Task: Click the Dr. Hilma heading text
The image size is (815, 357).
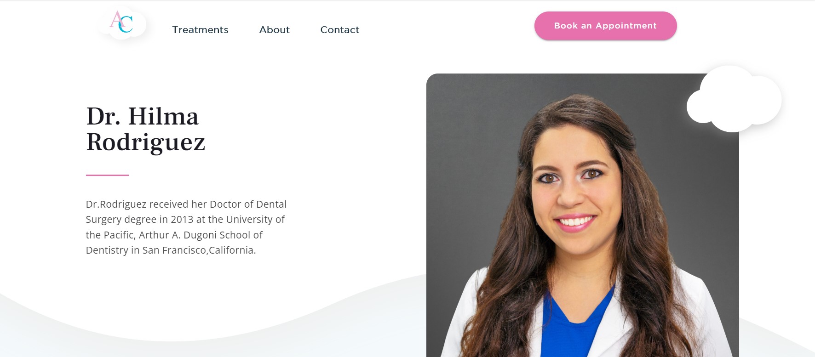Action: click(x=143, y=116)
